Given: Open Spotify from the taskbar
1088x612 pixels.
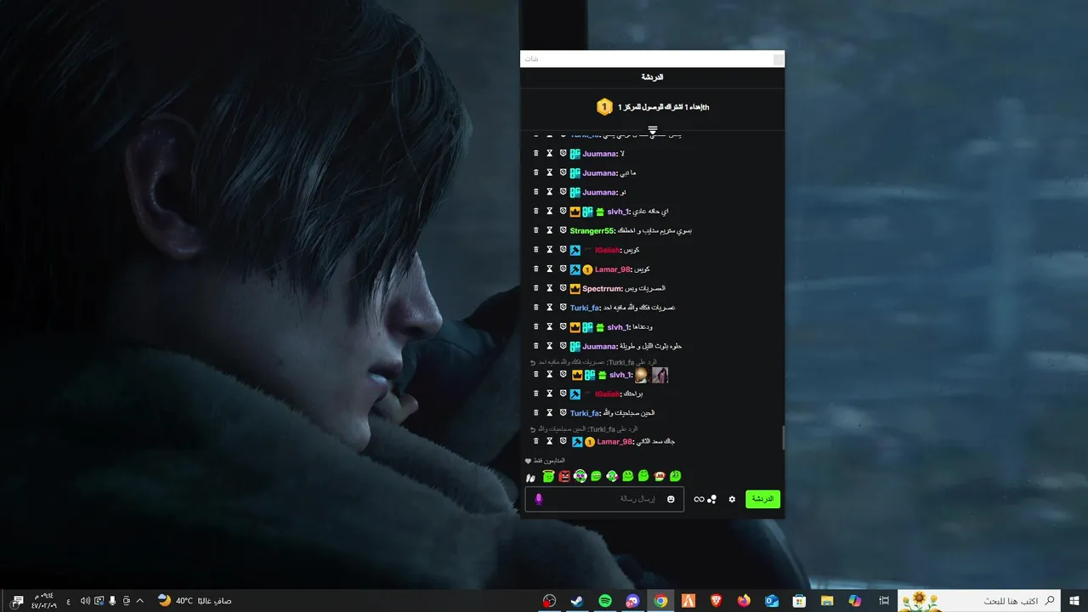Looking at the screenshot, I should [605, 601].
